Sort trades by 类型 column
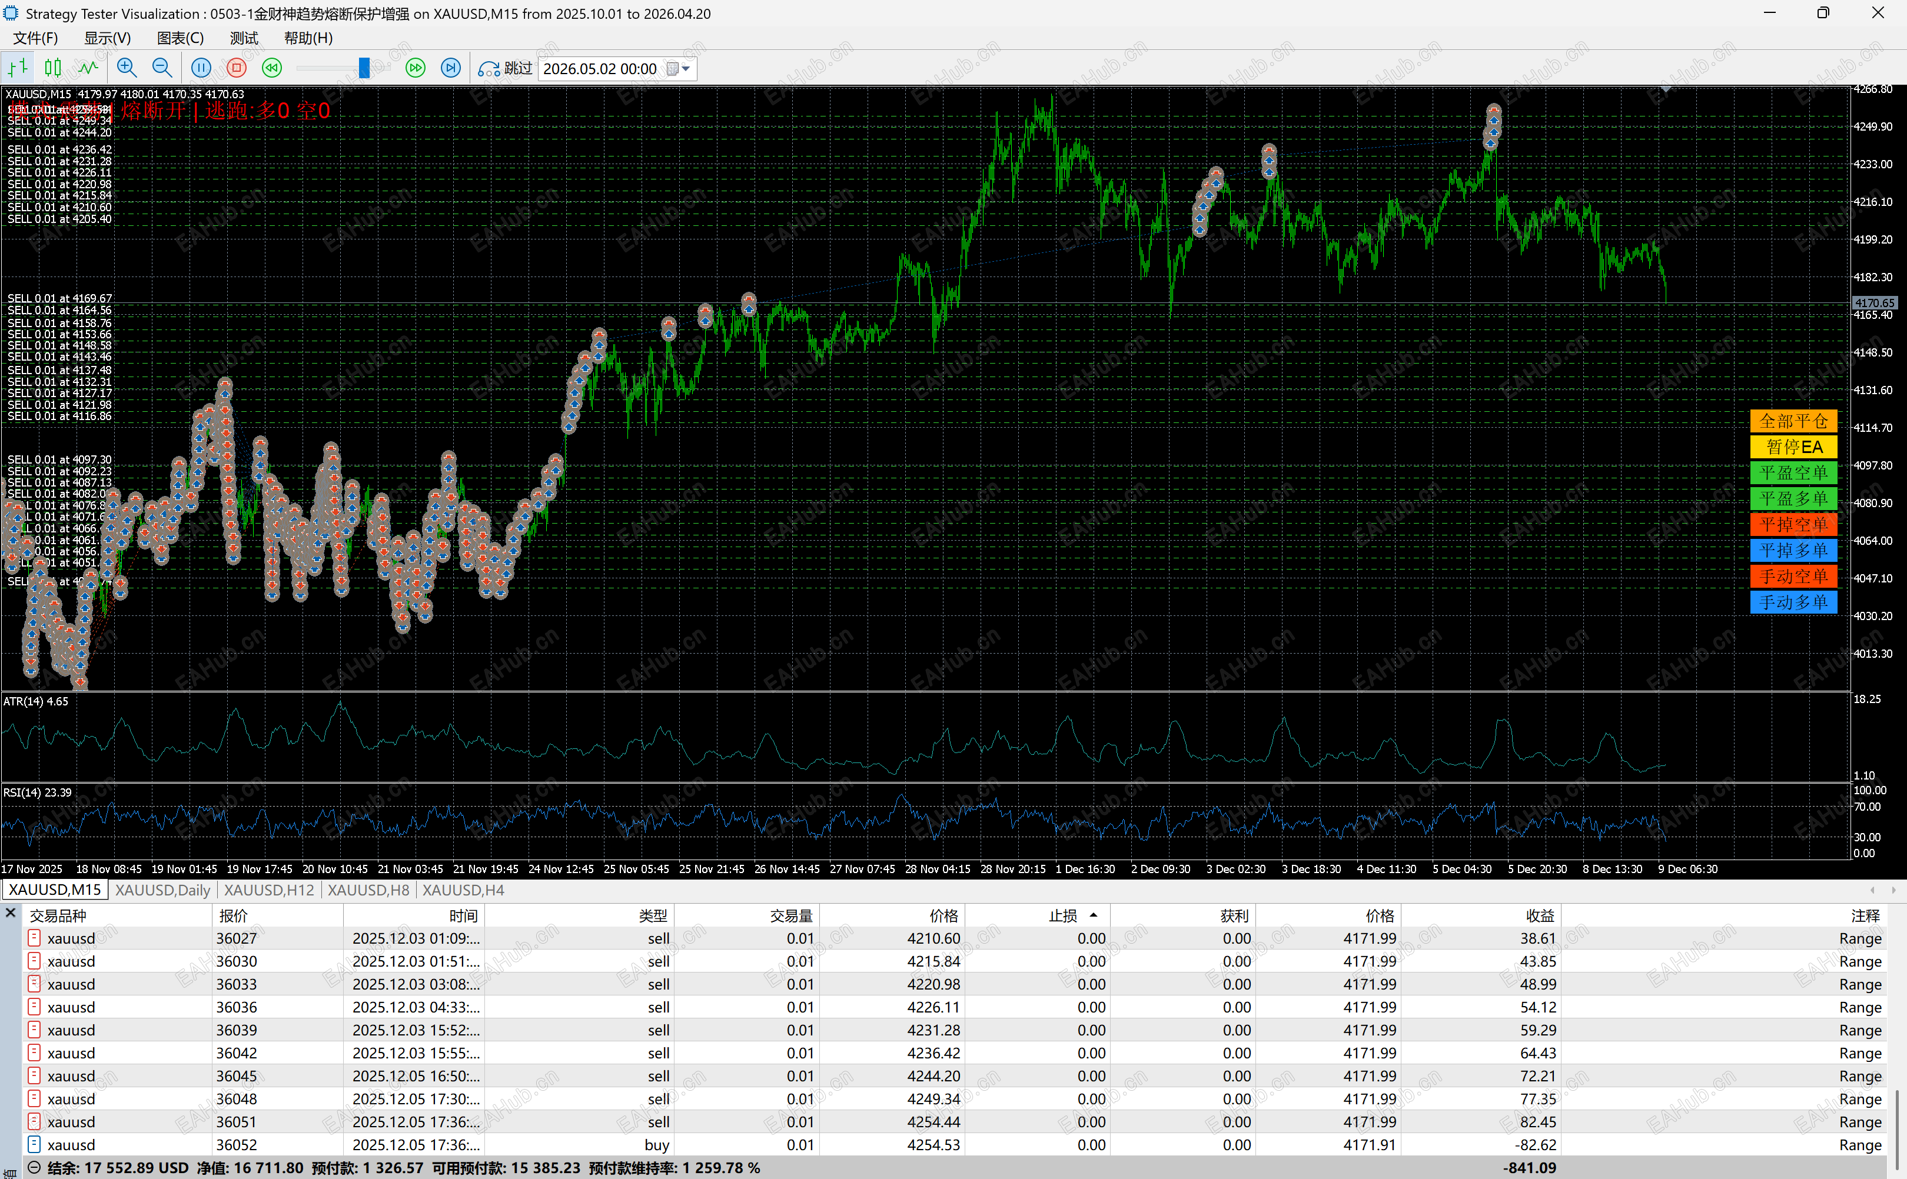 coord(579,915)
